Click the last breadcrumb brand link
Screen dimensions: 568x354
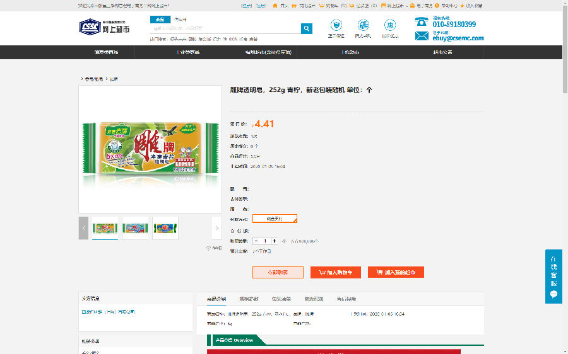(114, 79)
